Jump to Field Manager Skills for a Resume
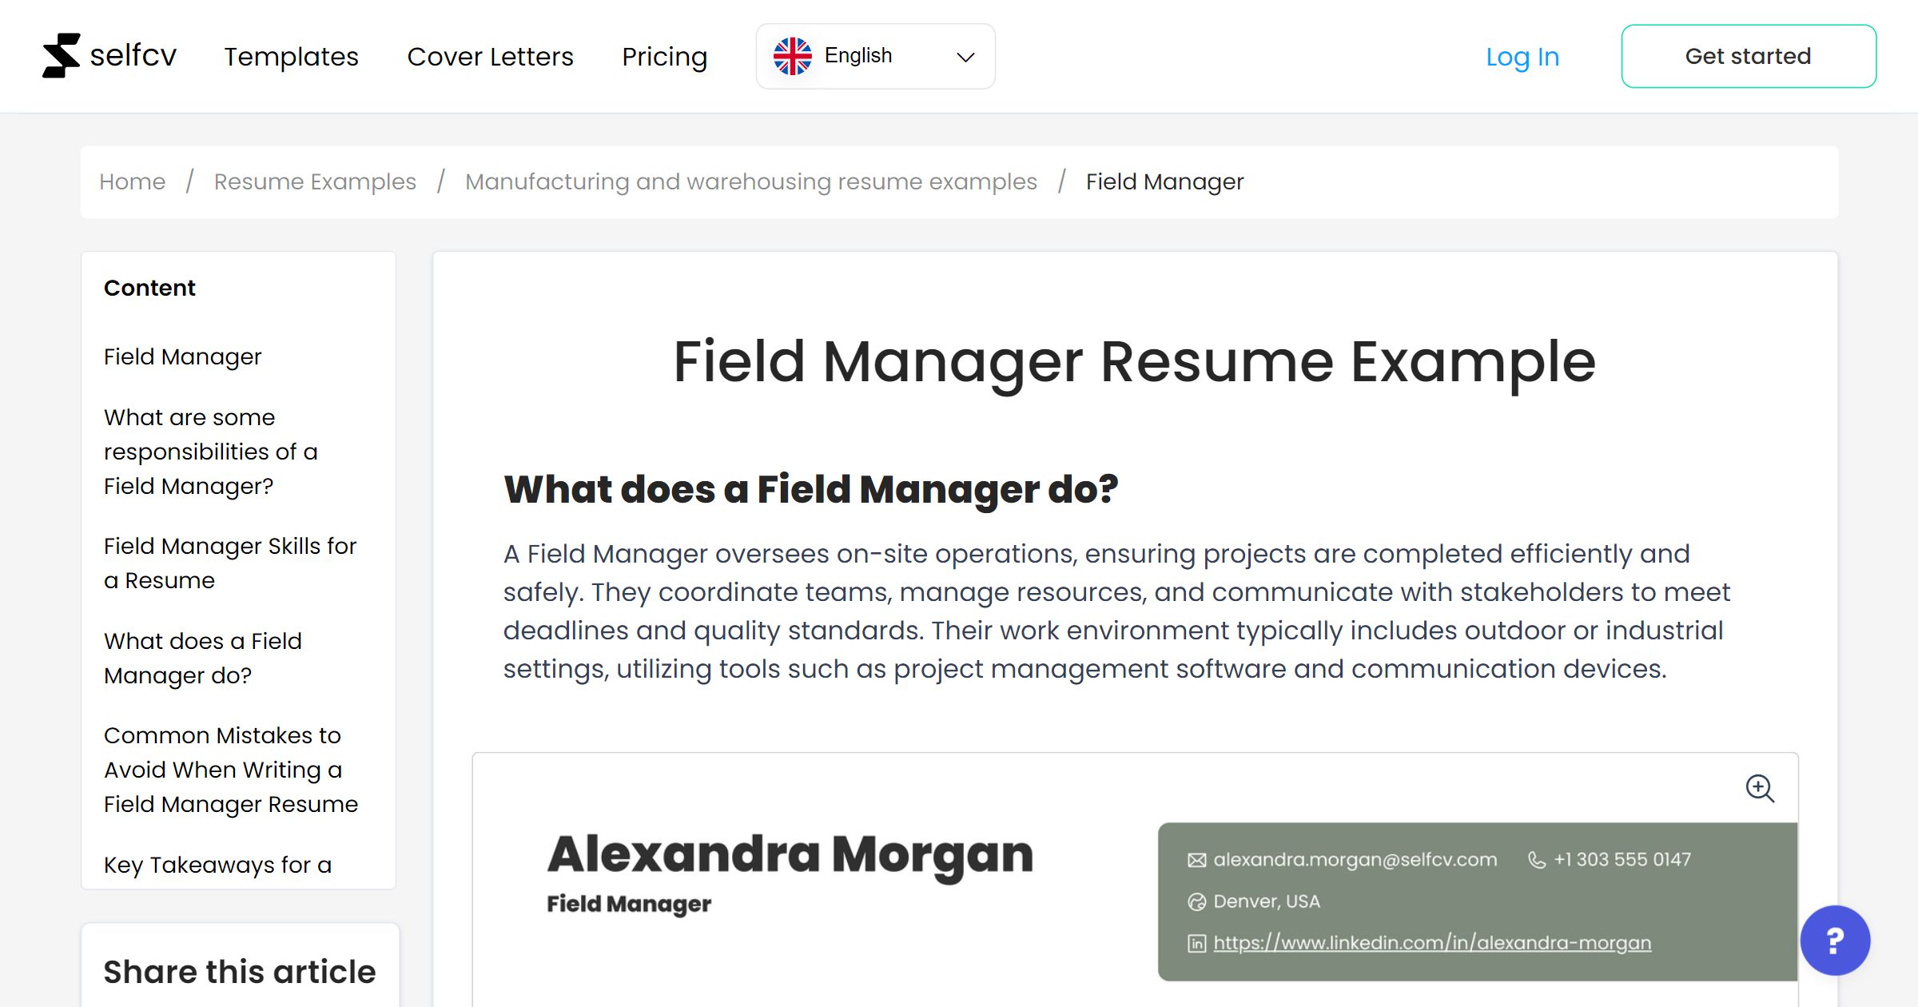Viewport: 1918px width, 1007px height. [229, 563]
